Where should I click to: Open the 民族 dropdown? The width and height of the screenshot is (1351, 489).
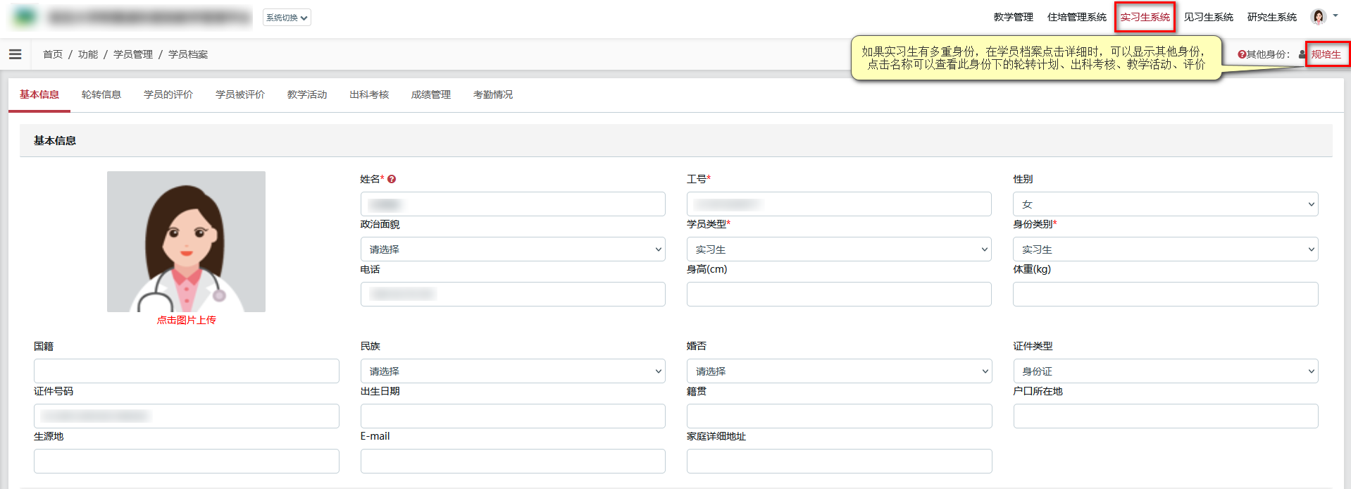pos(513,371)
